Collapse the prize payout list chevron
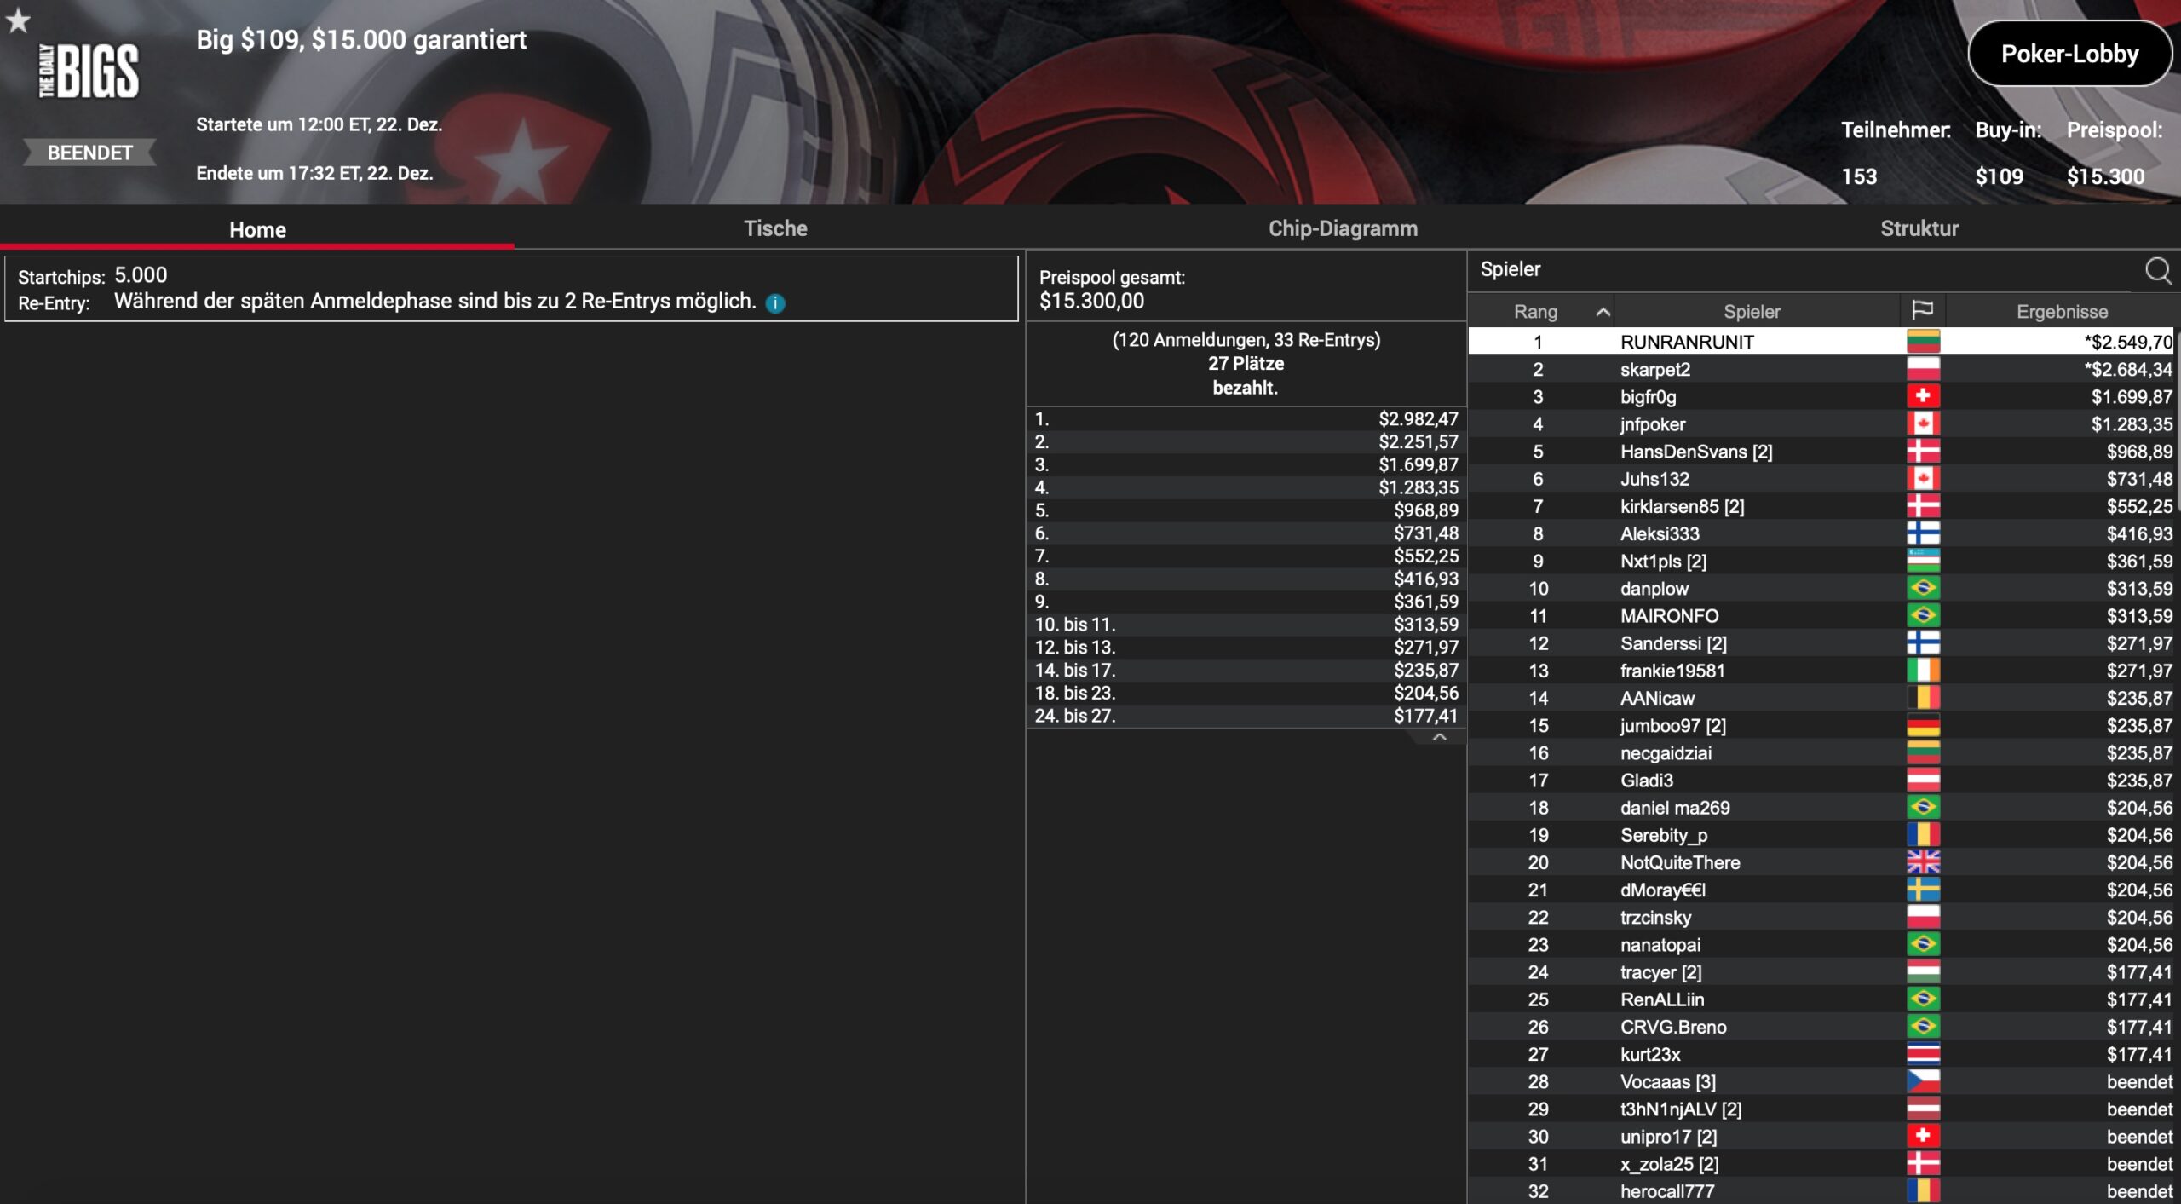Image resolution: width=2181 pixels, height=1204 pixels. pyautogui.click(x=1439, y=737)
